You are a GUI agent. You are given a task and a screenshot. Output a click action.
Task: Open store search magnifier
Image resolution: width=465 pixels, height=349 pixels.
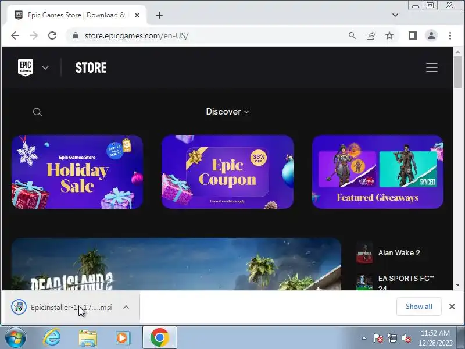tap(37, 112)
